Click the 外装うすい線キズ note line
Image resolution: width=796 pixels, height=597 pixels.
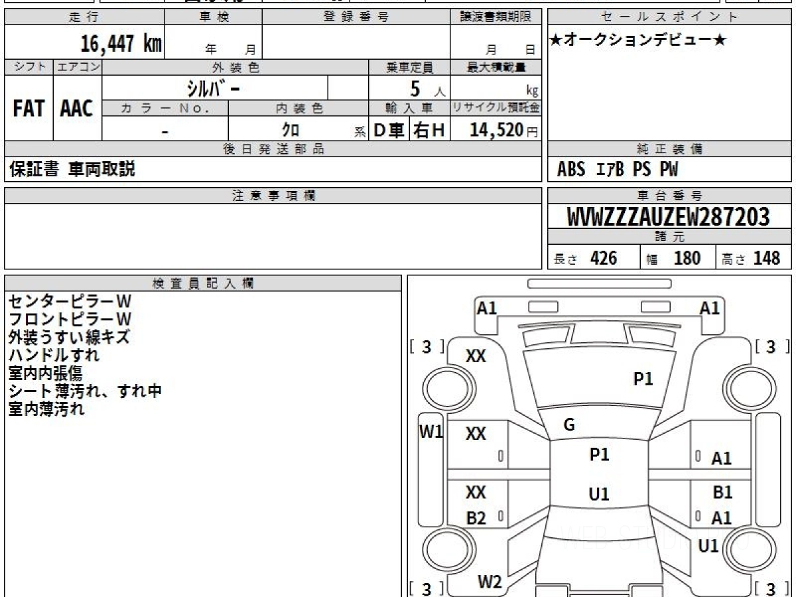point(69,337)
